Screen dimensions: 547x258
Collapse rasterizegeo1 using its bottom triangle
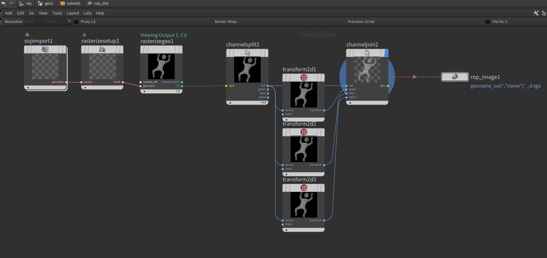144,91
